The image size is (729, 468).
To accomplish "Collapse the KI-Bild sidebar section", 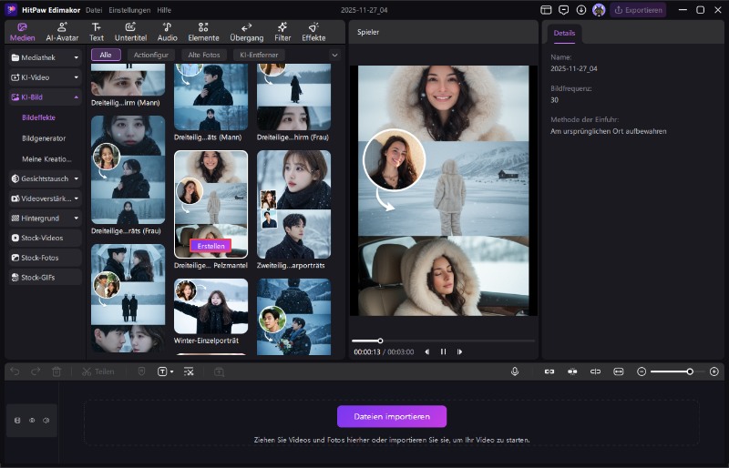I will [x=77, y=97].
